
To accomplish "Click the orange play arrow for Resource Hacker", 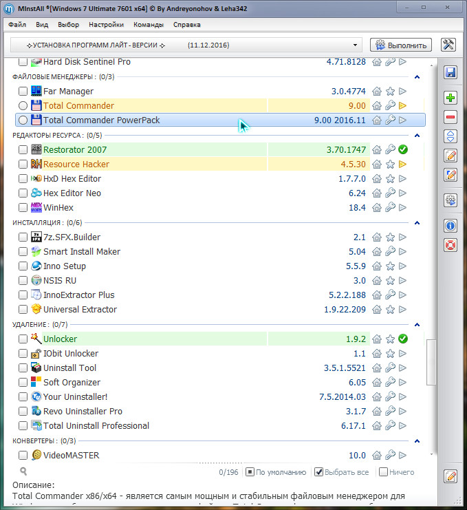I will pos(402,164).
